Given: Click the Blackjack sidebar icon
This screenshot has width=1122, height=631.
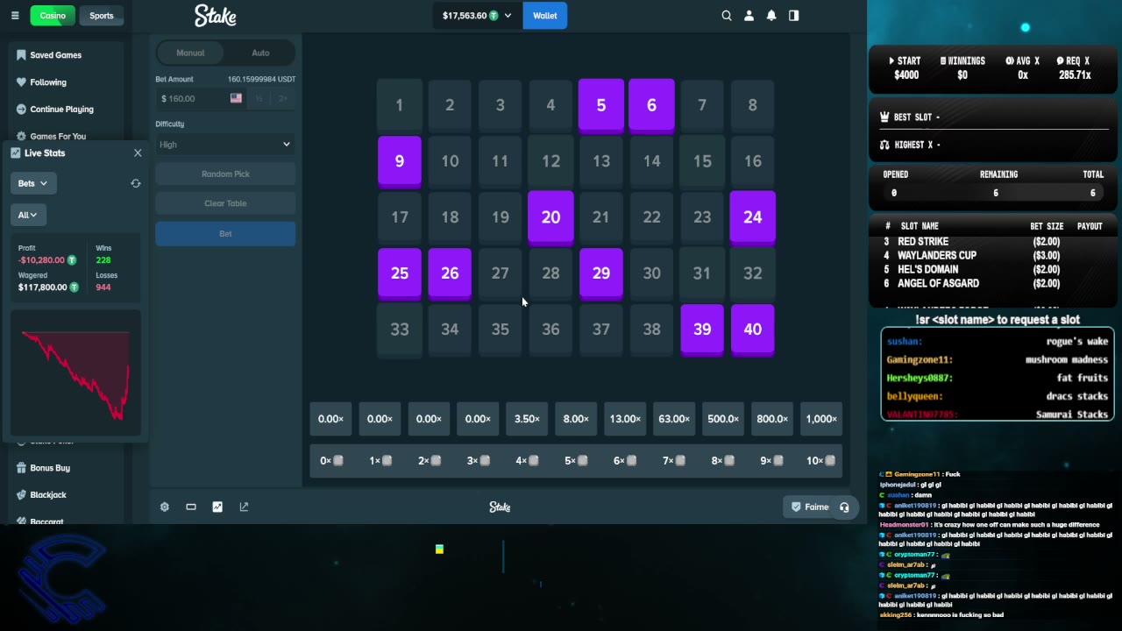Looking at the screenshot, I should point(21,495).
